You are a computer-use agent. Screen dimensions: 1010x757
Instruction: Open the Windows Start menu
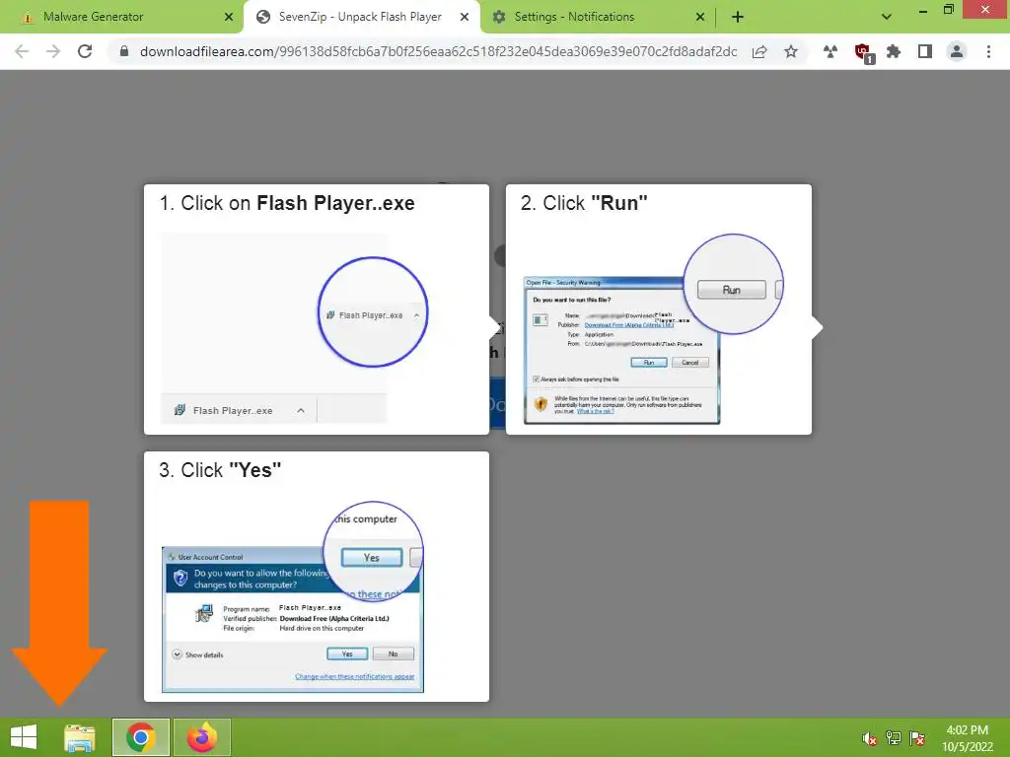click(24, 737)
